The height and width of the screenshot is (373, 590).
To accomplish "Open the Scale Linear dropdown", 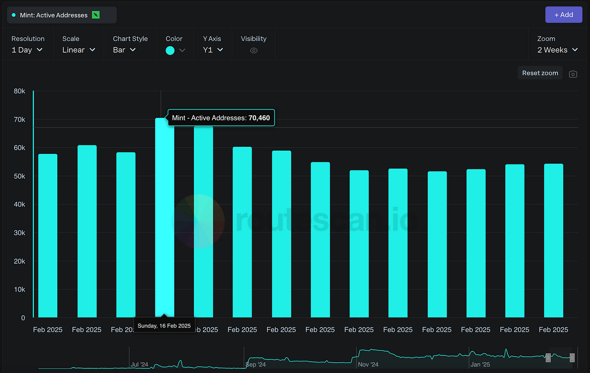I will point(79,50).
